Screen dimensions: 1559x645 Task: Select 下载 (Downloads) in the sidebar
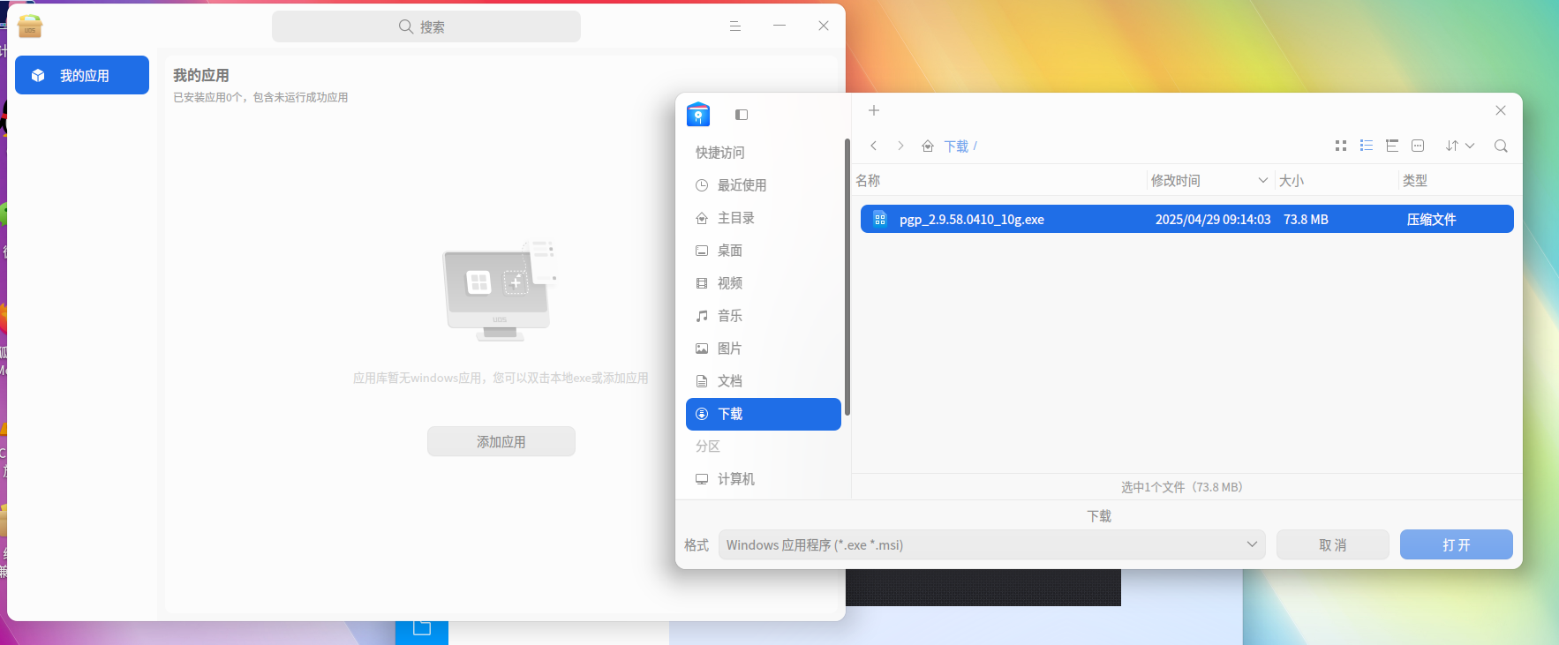tap(764, 414)
